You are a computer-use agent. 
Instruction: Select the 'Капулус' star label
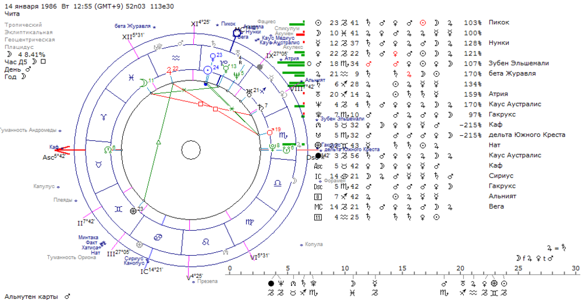click(44, 186)
